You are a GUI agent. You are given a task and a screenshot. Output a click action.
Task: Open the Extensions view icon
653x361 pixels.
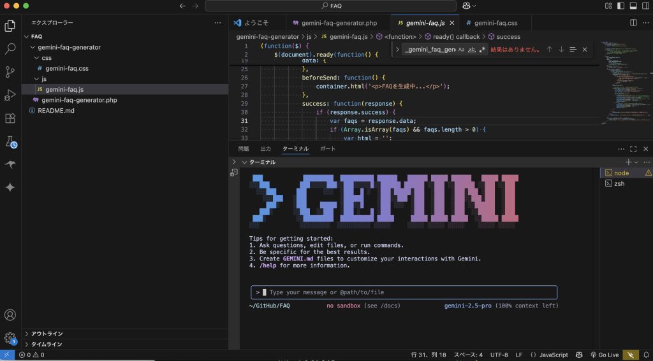10,118
